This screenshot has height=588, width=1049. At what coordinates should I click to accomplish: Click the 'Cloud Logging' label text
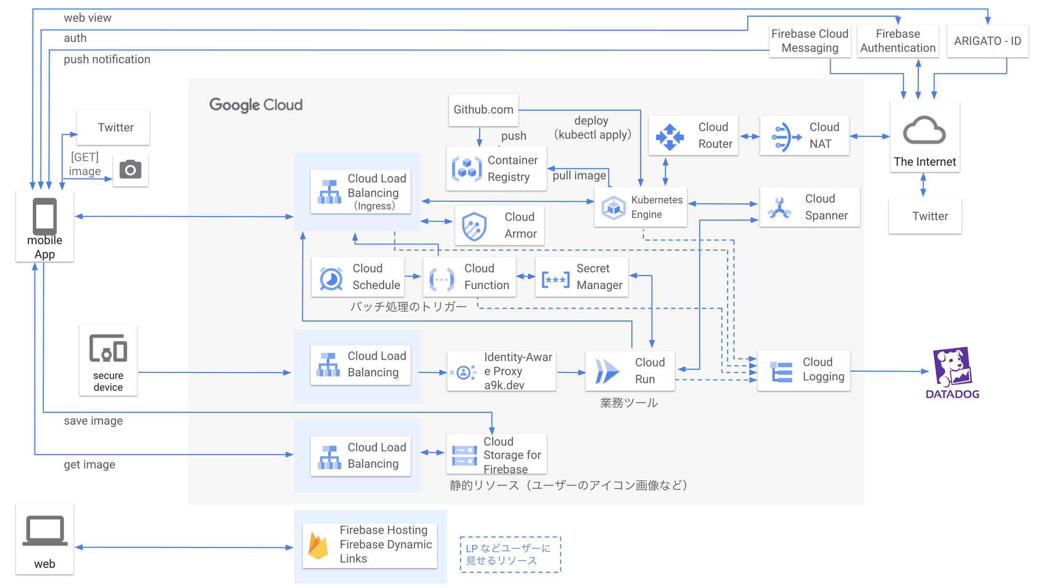[823, 369]
